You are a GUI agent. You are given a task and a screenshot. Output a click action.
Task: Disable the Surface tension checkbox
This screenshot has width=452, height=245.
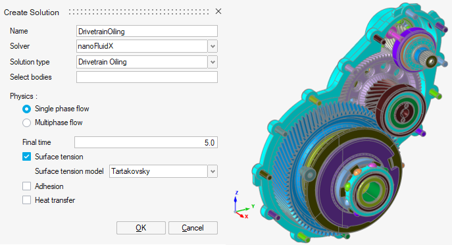pyautogui.click(x=26, y=157)
